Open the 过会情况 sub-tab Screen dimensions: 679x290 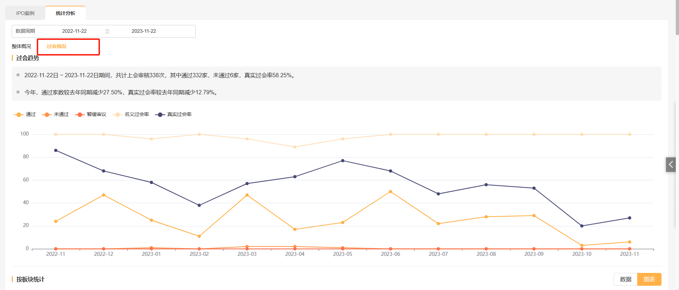(56, 46)
